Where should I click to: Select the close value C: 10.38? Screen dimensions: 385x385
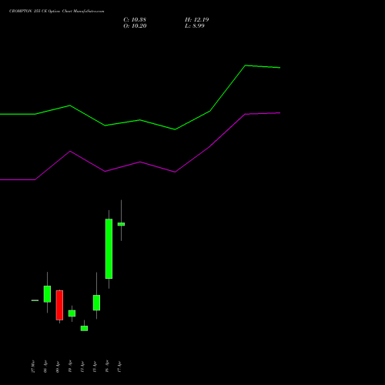coord(135,20)
